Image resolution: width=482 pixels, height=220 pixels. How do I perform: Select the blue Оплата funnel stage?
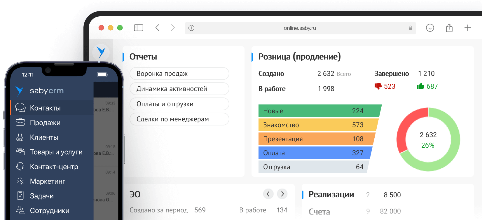point(314,153)
